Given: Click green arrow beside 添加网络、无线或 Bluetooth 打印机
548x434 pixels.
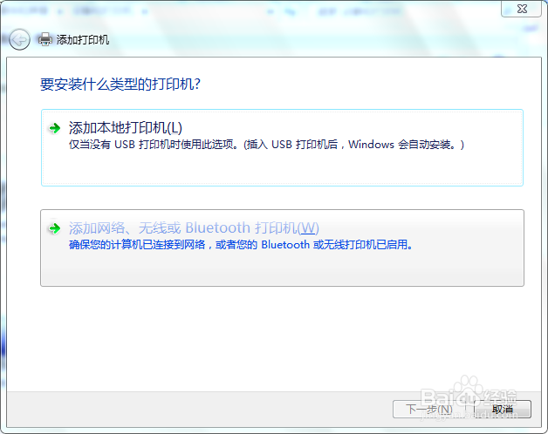Looking at the screenshot, I should click(54, 228).
